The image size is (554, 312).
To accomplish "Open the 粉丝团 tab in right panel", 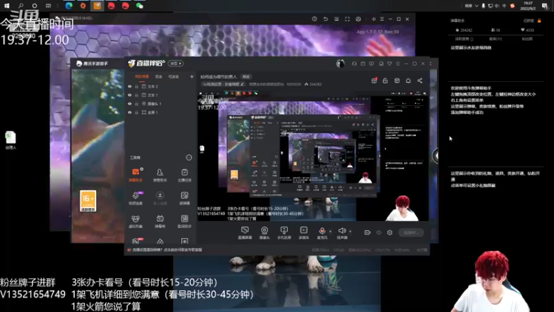I will [x=527, y=39].
